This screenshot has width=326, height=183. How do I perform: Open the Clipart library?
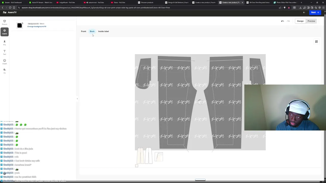click(x=4, y=62)
